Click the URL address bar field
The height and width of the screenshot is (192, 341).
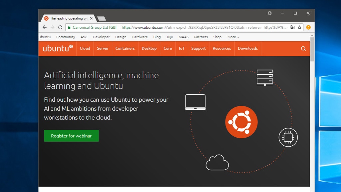[x=203, y=27]
